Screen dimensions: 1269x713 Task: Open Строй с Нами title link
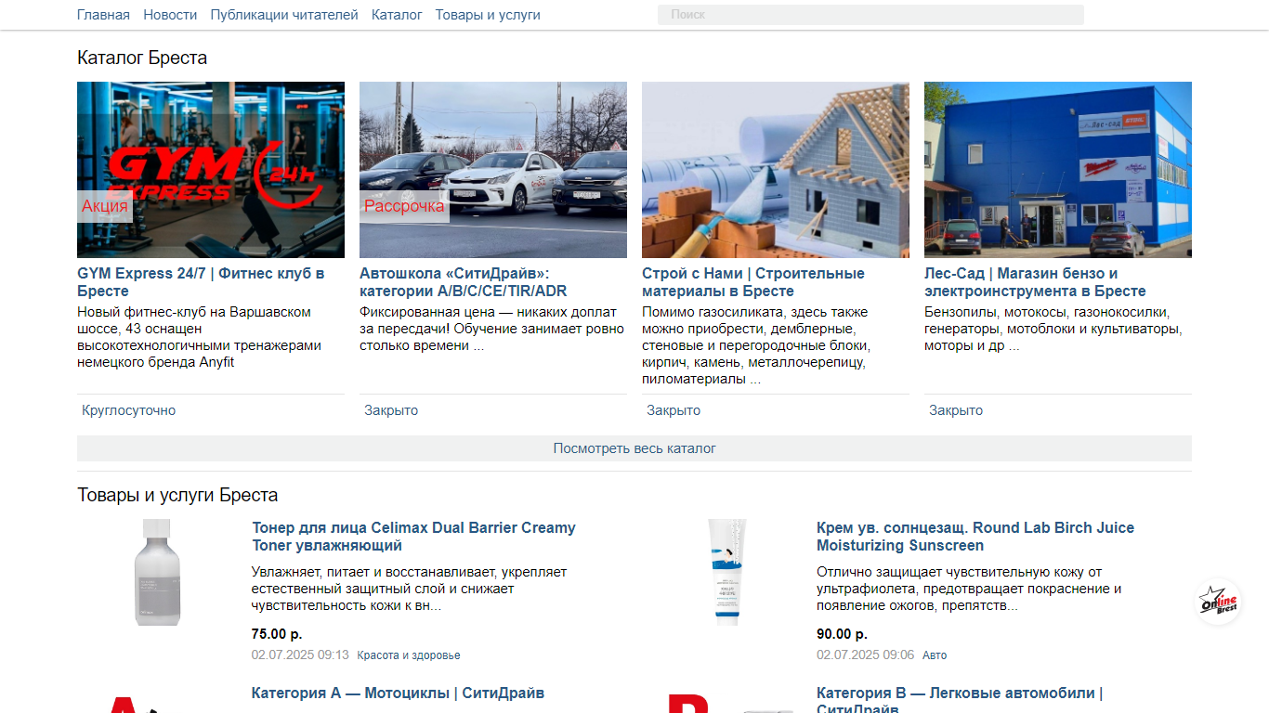(753, 282)
